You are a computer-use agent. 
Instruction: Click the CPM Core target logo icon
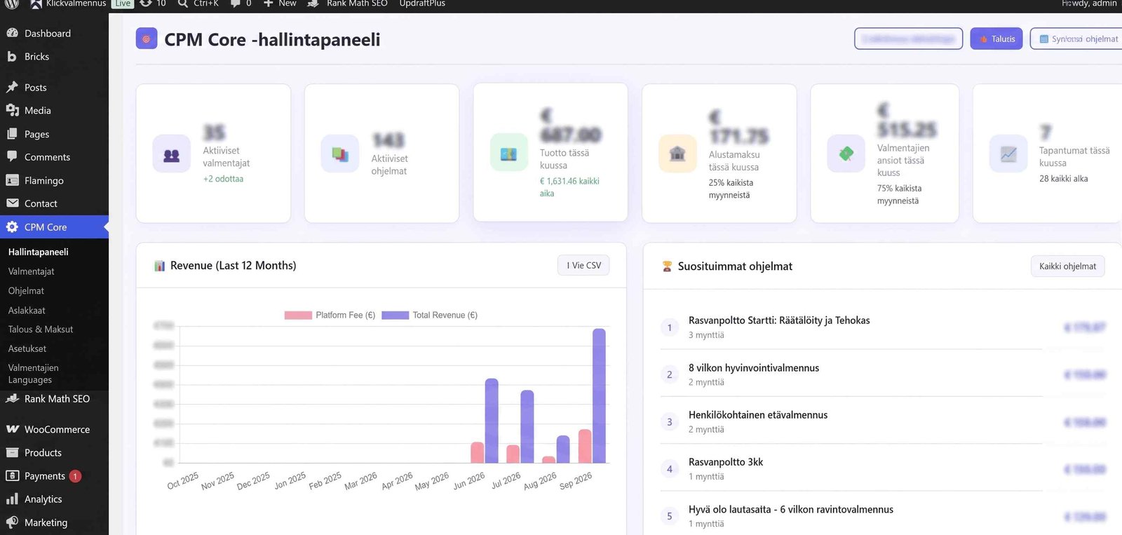[147, 39]
